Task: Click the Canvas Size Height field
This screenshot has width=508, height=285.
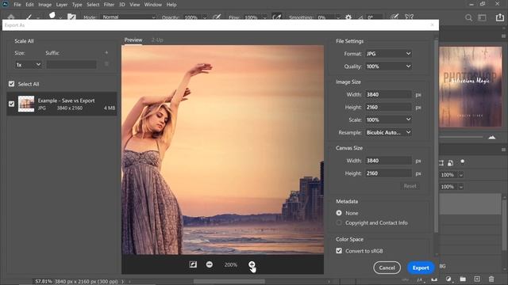Action: (388, 173)
